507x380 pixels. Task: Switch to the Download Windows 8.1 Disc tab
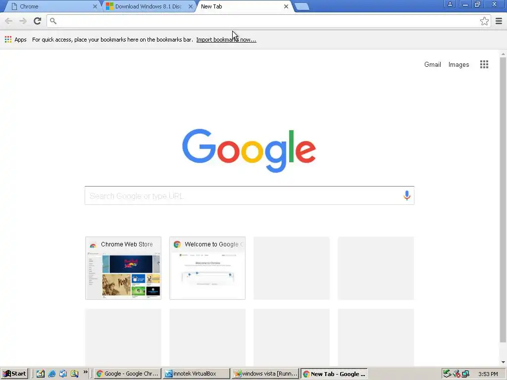point(149,6)
